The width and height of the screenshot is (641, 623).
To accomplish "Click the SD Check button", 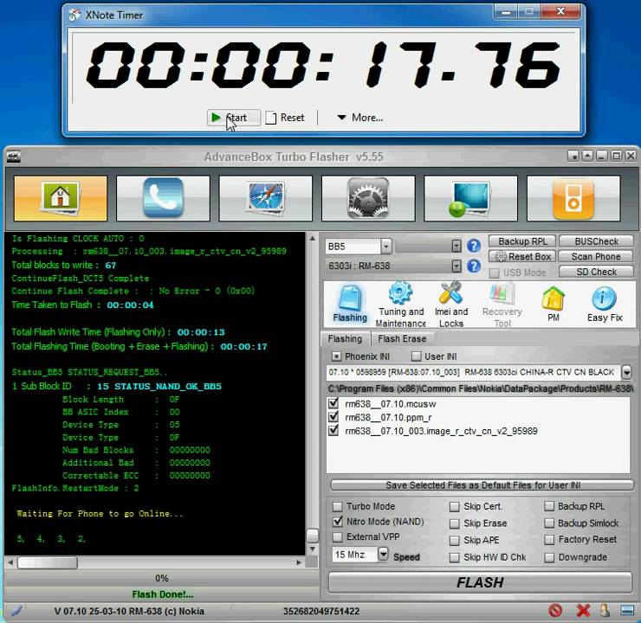I will pyautogui.click(x=597, y=272).
